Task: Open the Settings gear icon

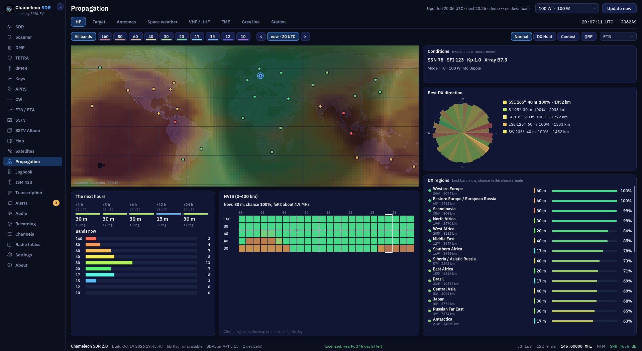Action: (x=10, y=255)
